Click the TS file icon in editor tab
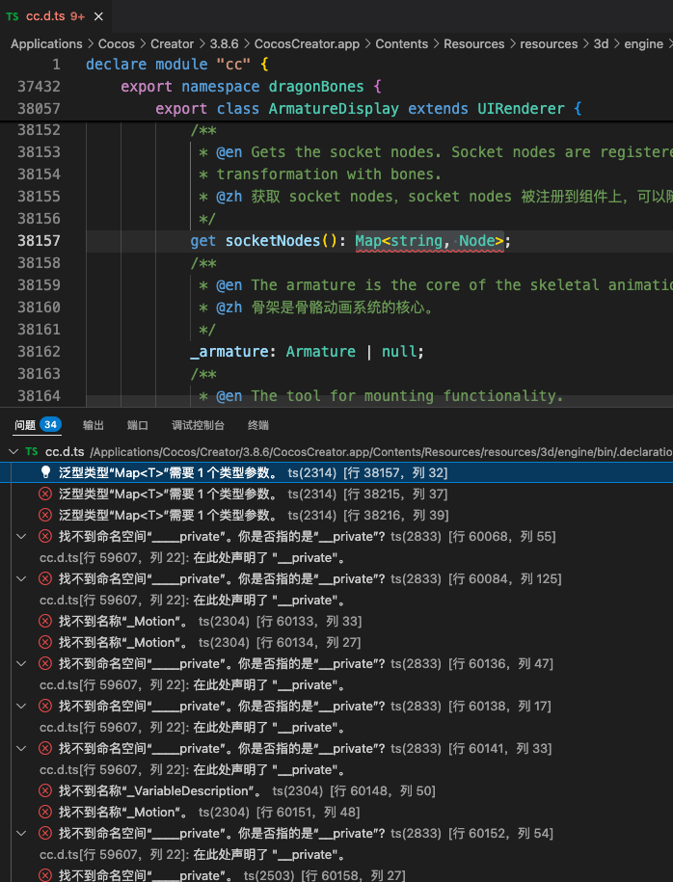The height and width of the screenshot is (882, 673). (x=12, y=17)
